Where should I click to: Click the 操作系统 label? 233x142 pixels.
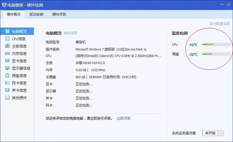tap(52, 49)
